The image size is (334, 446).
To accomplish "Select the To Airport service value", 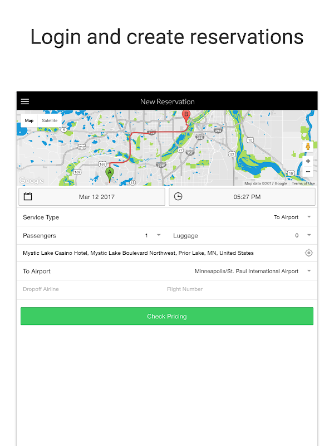I will click(x=286, y=217).
